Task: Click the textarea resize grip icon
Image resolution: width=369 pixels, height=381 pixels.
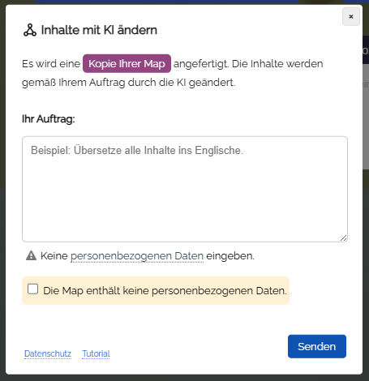Action: coord(343,238)
